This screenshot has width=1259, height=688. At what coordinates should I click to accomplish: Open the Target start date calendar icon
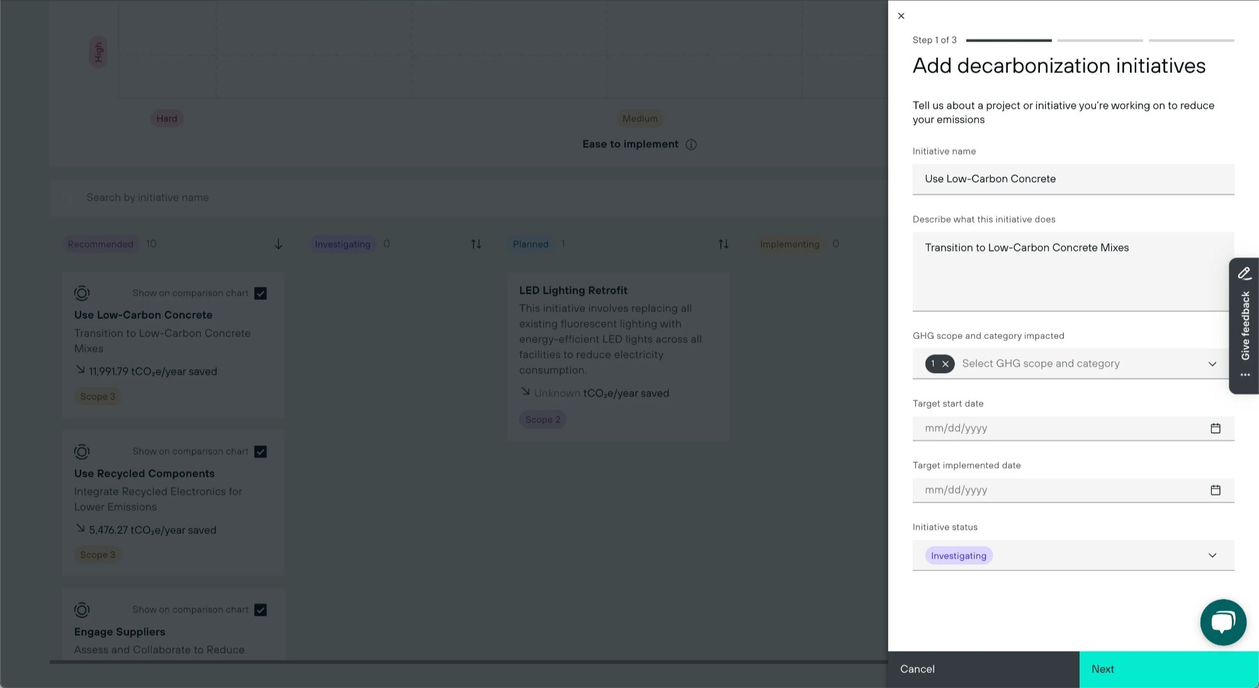1215,428
